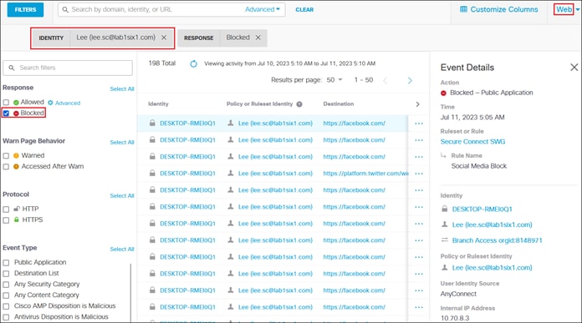The height and width of the screenshot is (323, 582).
Task: Open the Branch Access orgid:8148971 link
Action: click(x=497, y=240)
